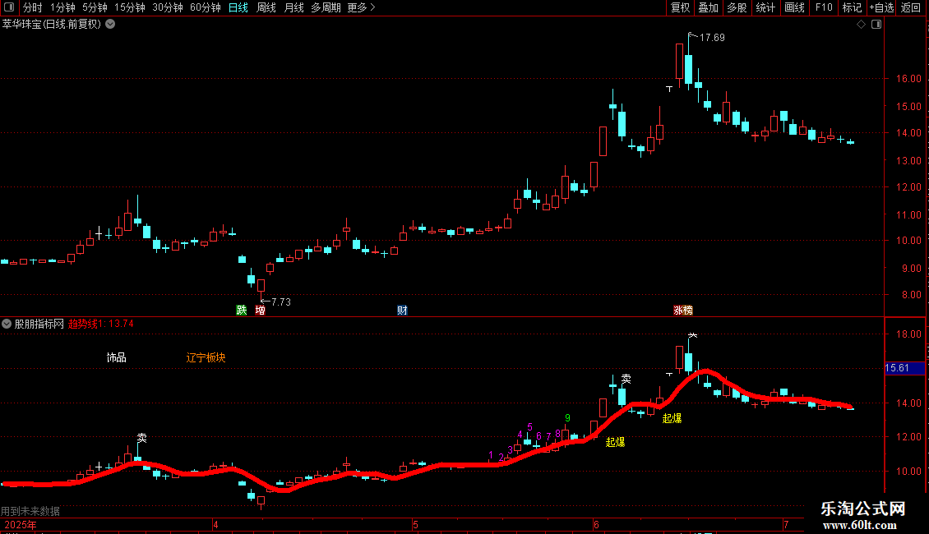The image size is (929, 534).
Task: Open the 统计 statistics tool
Action: click(765, 7)
